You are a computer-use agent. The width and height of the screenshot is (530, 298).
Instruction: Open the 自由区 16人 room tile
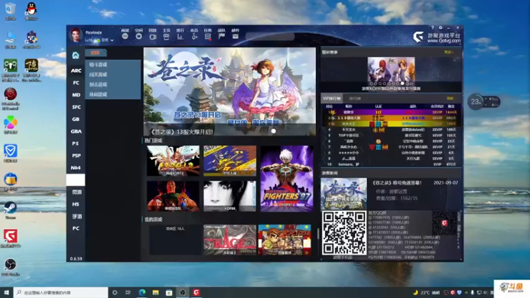(x=175, y=240)
